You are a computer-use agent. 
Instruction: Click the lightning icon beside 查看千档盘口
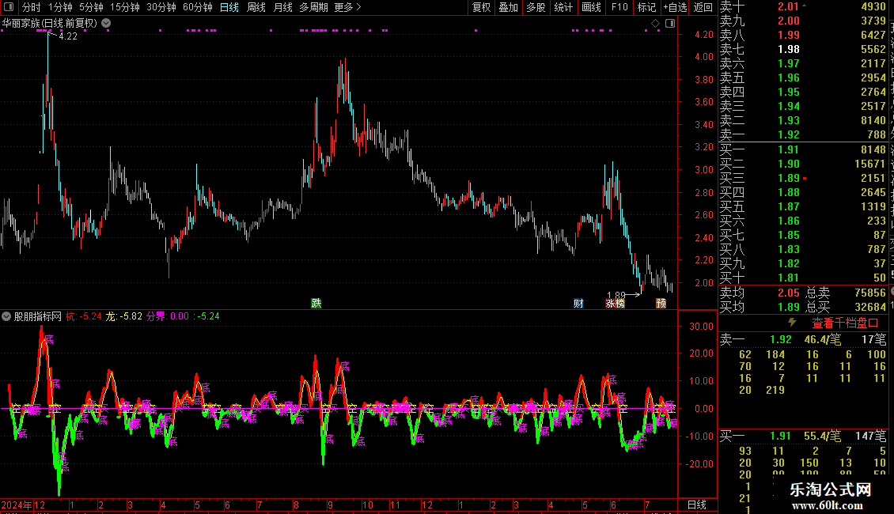pos(792,323)
